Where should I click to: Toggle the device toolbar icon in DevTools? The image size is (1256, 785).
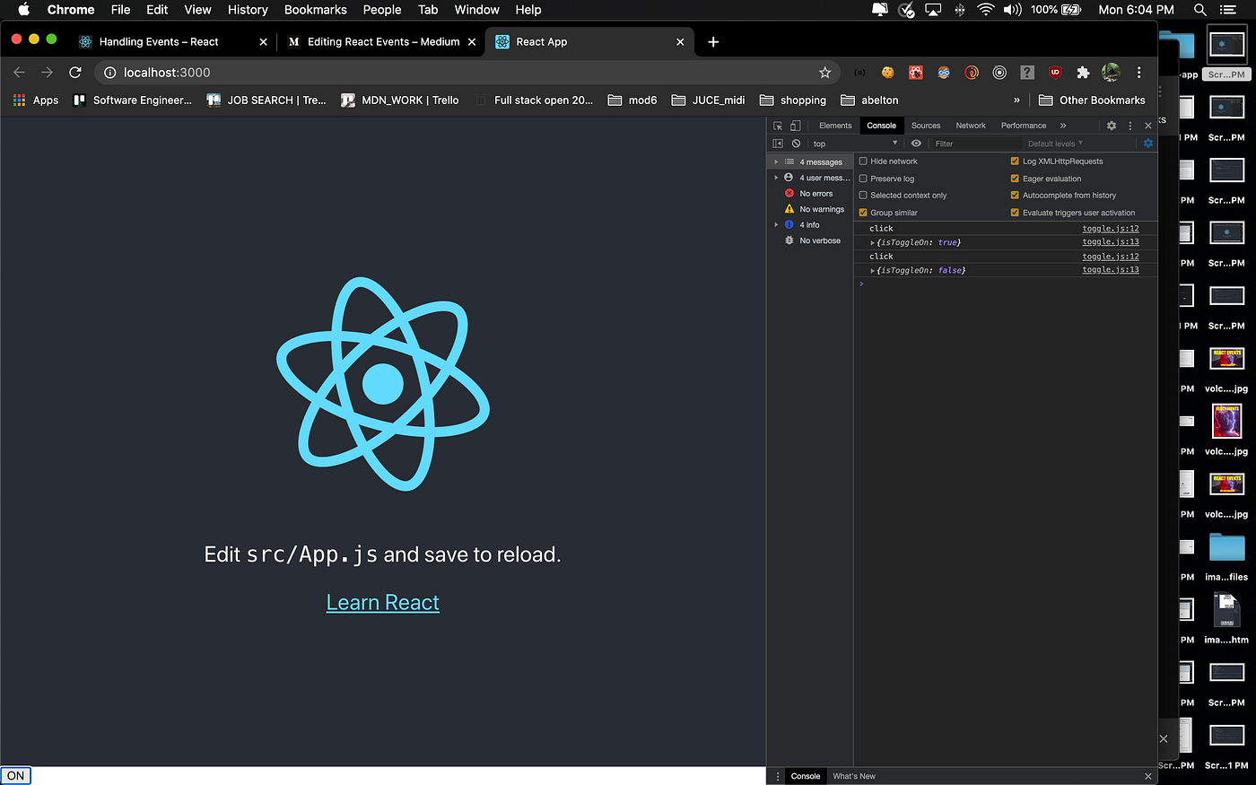tap(795, 126)
